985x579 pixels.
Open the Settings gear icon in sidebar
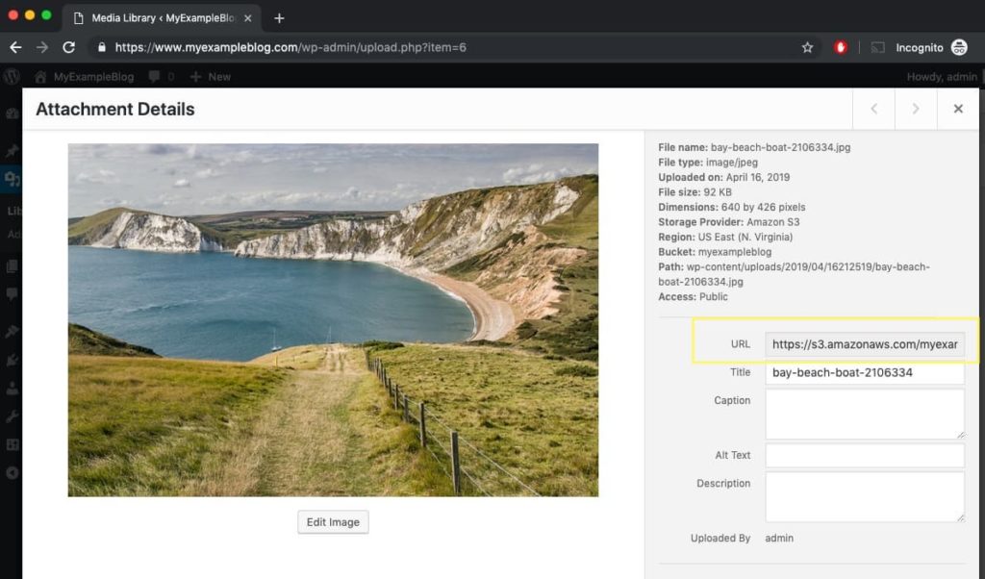click(11, 444)
